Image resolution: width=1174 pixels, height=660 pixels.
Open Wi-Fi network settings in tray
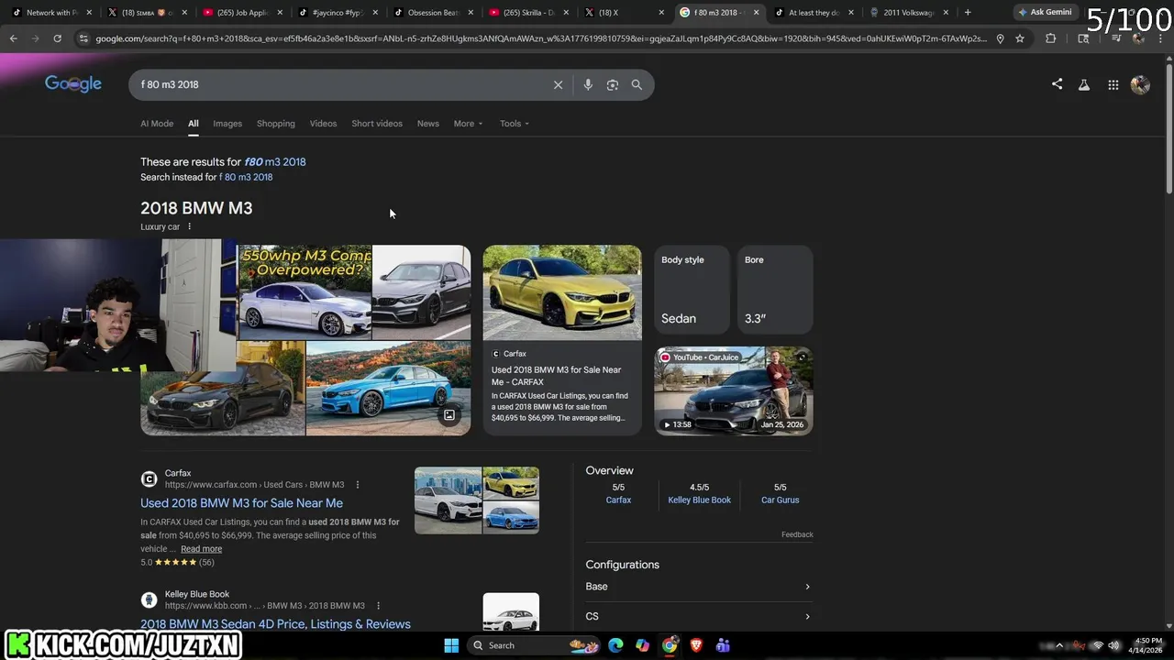pyautogui.click(x=1097, y=645)
